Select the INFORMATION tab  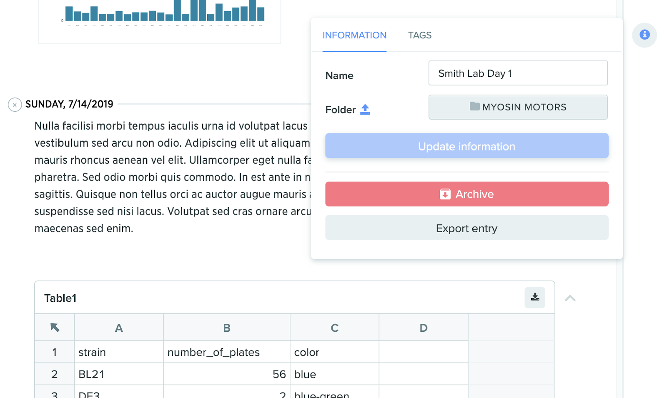tap(354, 35)
